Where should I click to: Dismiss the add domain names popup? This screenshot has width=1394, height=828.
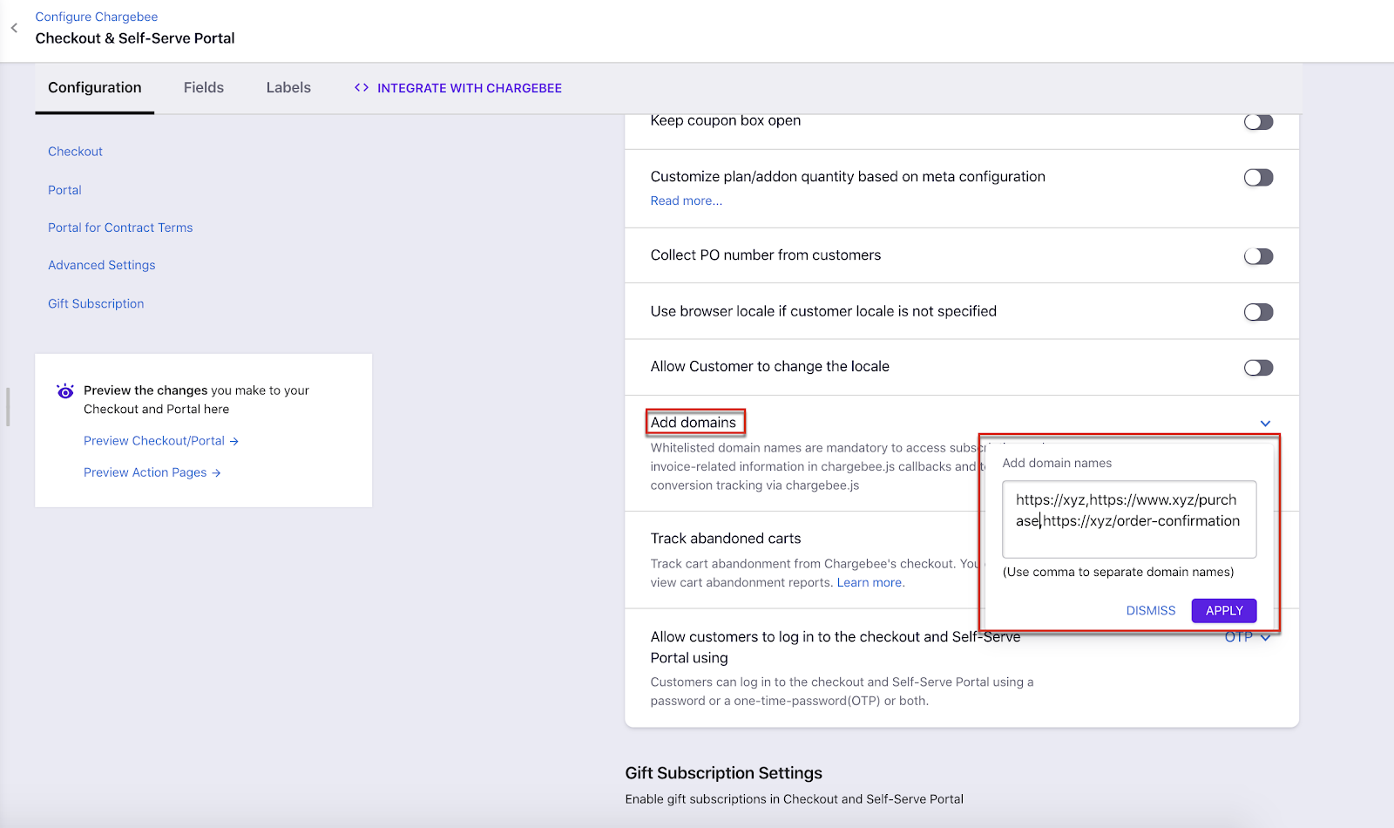point(1151,611)
